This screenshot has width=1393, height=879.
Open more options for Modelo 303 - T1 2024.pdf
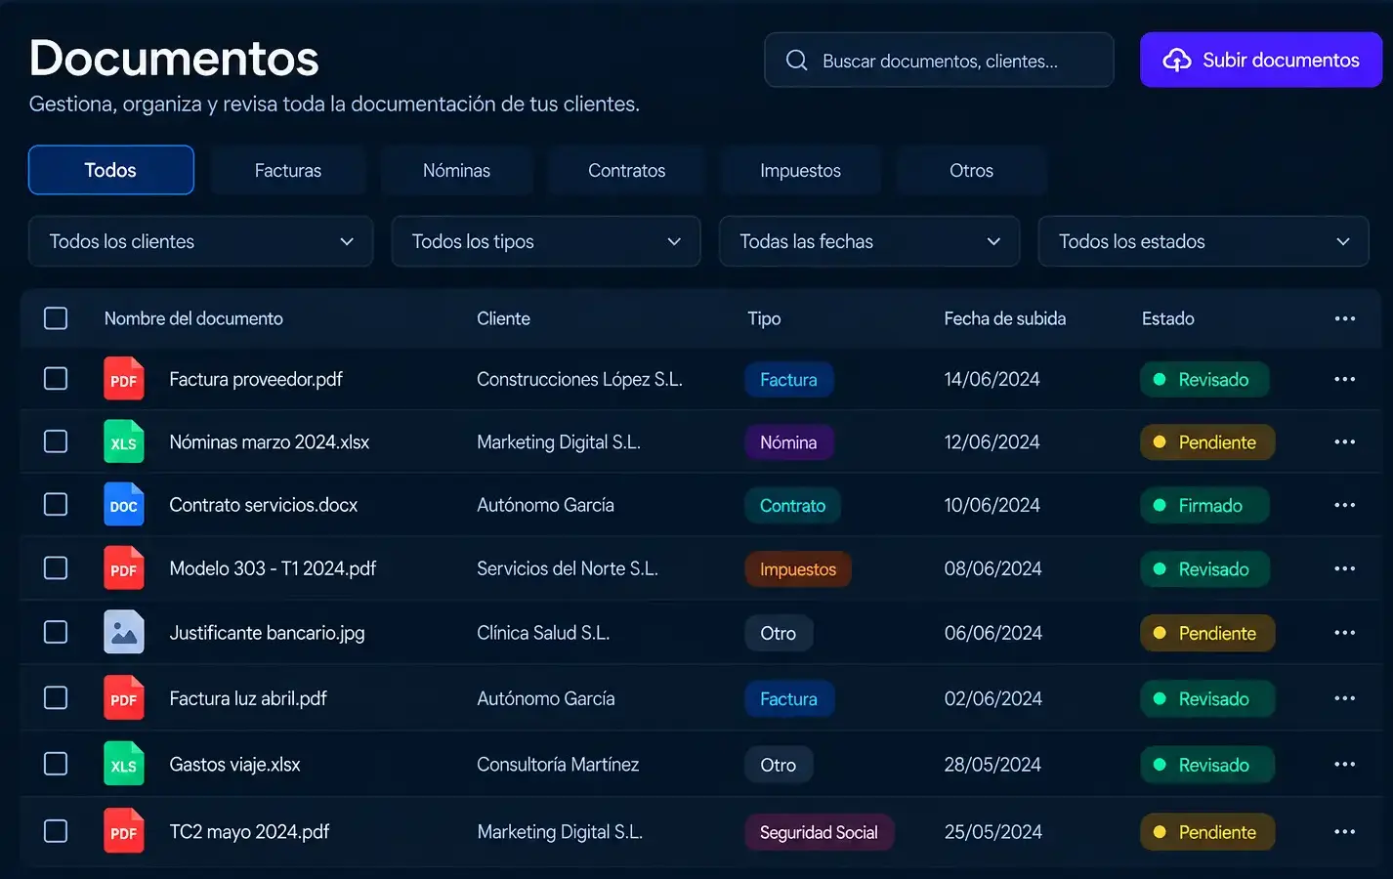[x=1345, y=568]
